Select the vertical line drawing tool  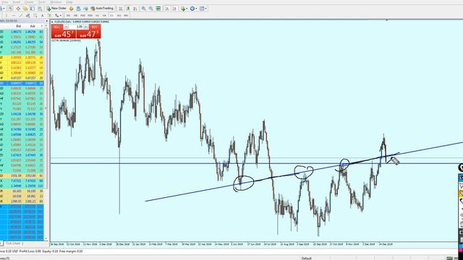7,15
